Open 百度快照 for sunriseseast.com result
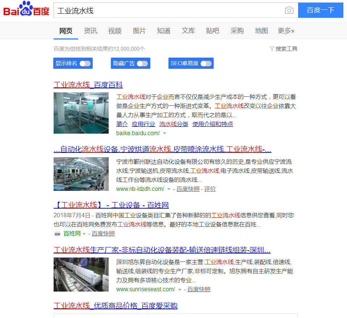Image resolution: width=347 pixels, height=318 pixels. pos(199,289)
